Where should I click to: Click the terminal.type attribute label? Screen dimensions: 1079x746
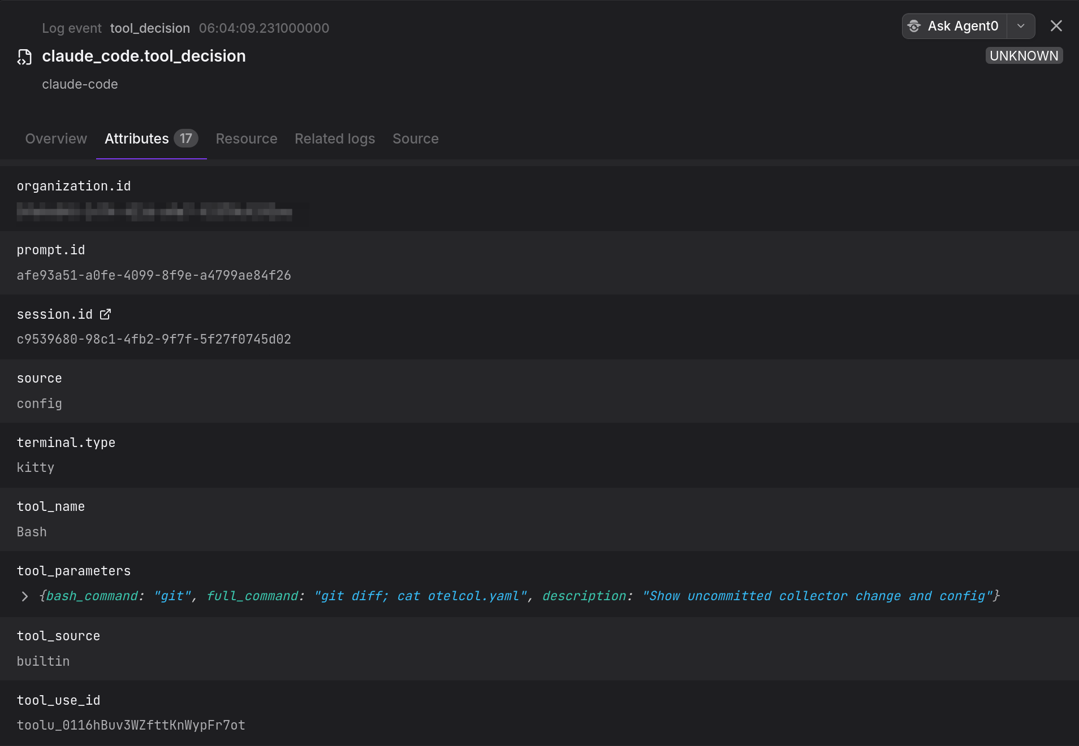(66, 443)
